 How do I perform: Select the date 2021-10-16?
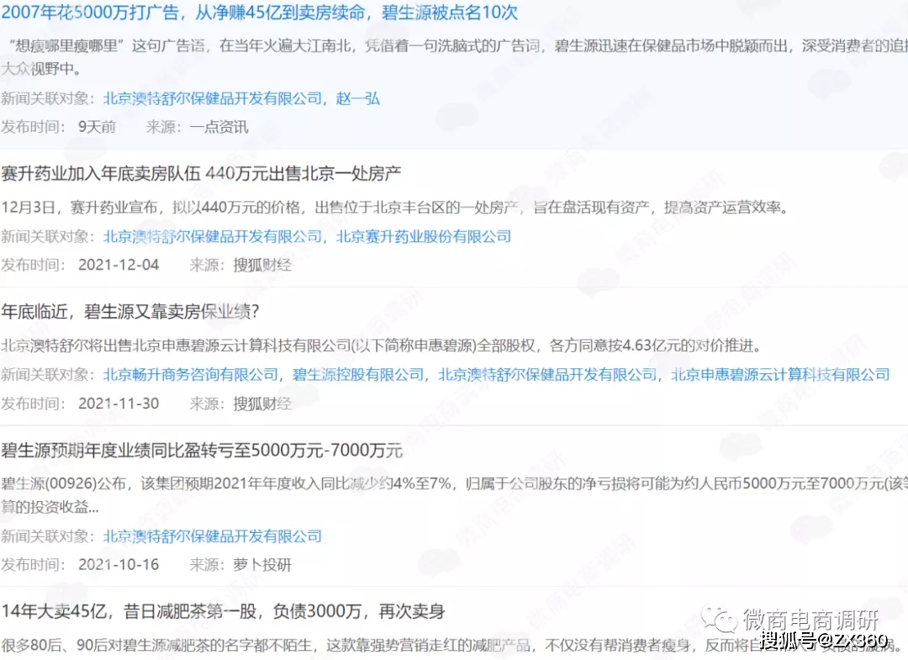tap(119, 564)
